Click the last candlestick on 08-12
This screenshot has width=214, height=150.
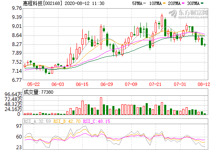(205, 45)
